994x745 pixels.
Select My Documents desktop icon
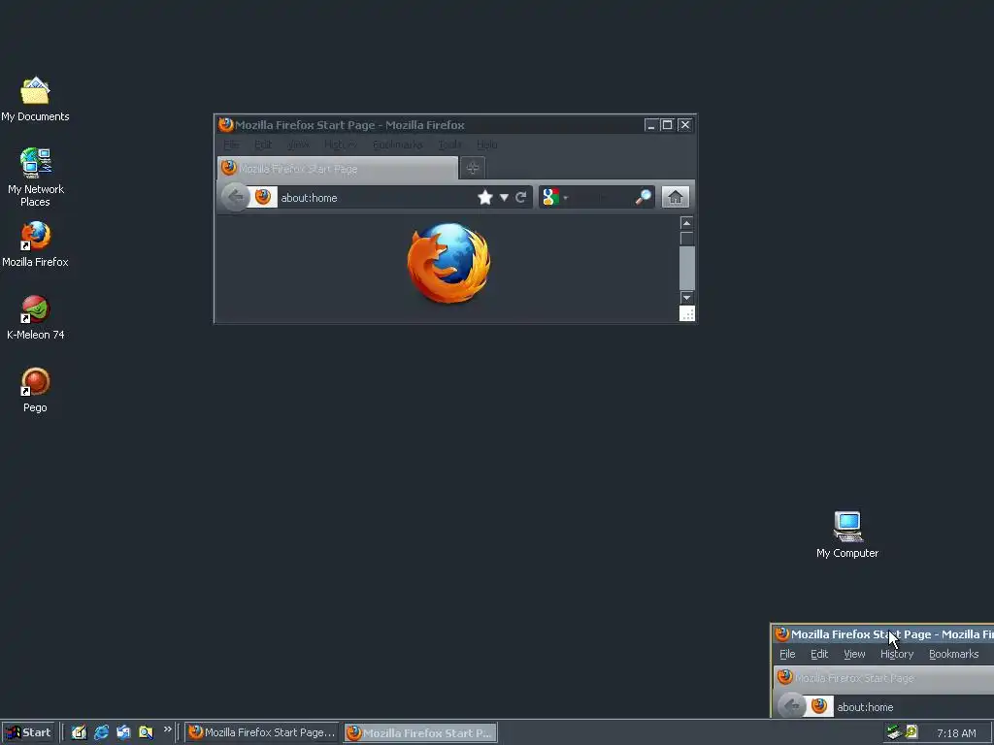click(36, 100)
